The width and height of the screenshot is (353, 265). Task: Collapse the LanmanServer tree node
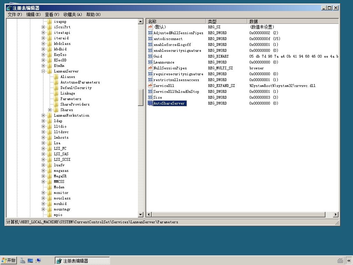pos(43,71)
